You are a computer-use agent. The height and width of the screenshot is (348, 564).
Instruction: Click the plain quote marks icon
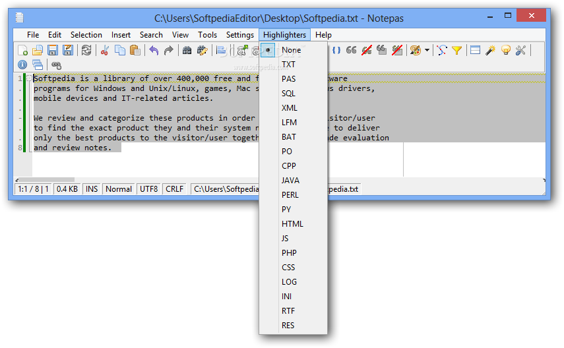coord(352,50)
